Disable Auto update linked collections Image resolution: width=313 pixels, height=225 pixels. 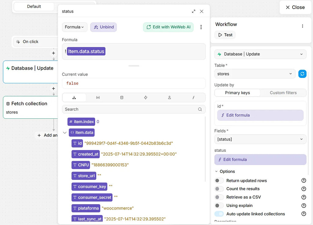(219, 214)
